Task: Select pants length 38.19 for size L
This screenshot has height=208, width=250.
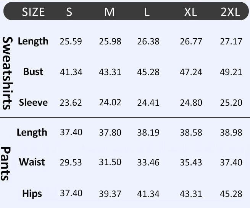Action: pyautogui.click(x=148, y=133)
